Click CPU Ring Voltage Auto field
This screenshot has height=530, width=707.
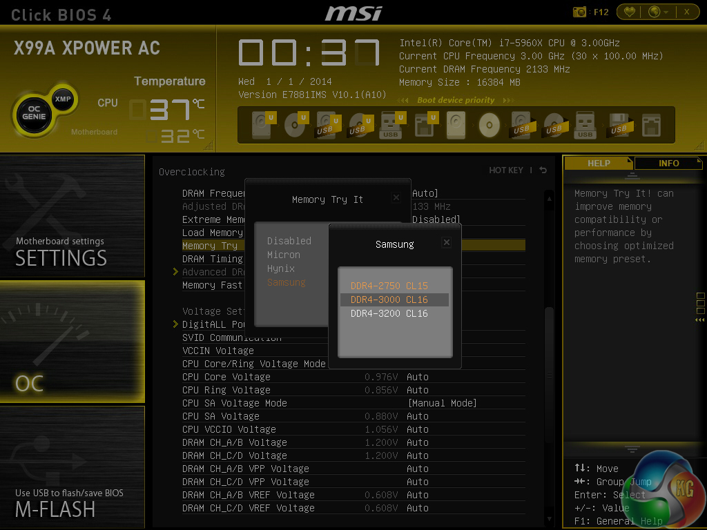pos(418,390)
